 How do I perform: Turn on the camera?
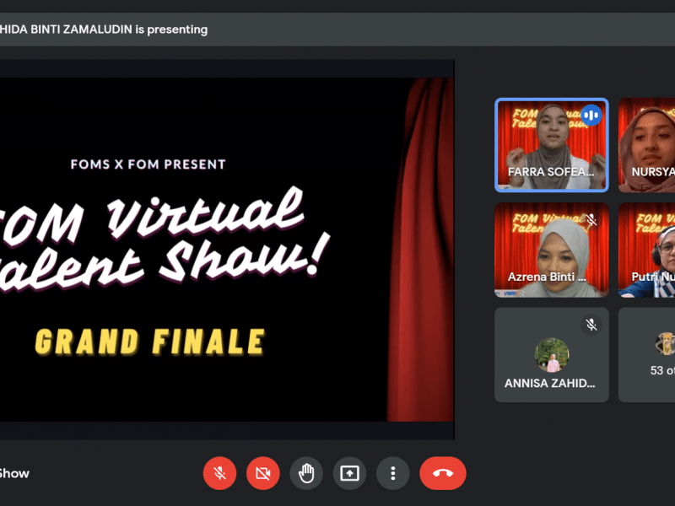(x=263, y=473)
